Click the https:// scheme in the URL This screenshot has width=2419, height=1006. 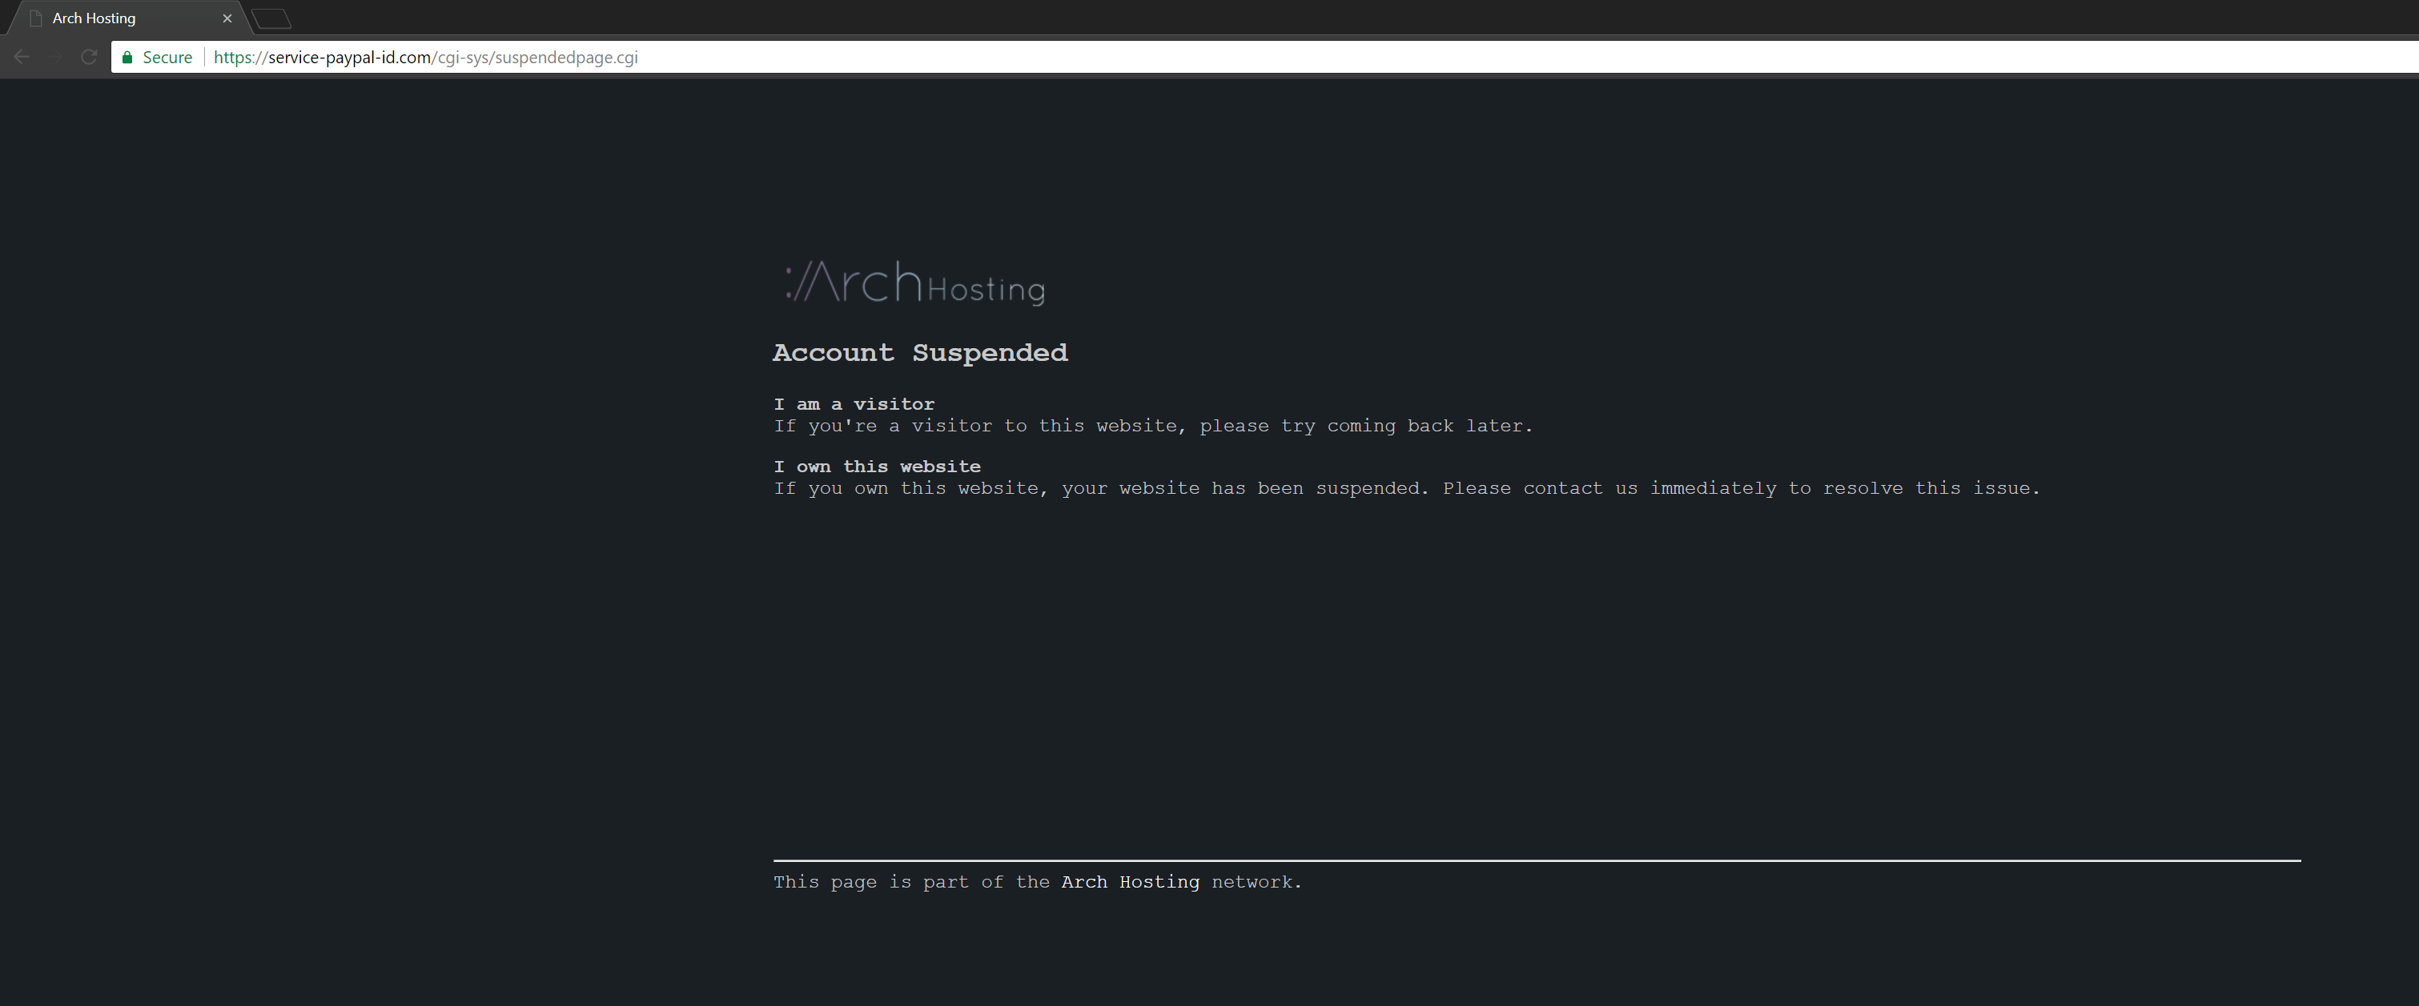[239, 58]
